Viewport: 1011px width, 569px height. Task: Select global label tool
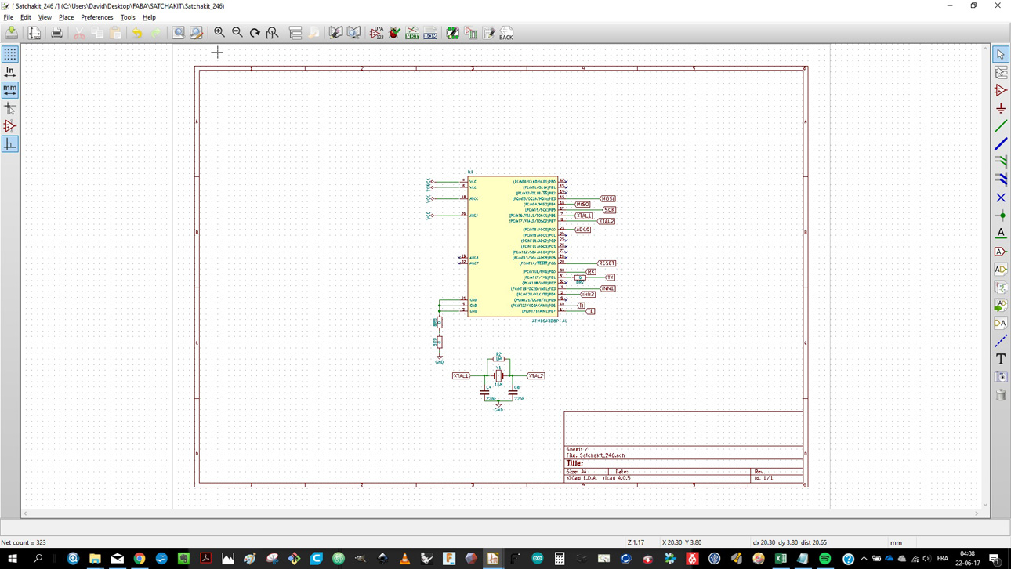[1001, 252]
